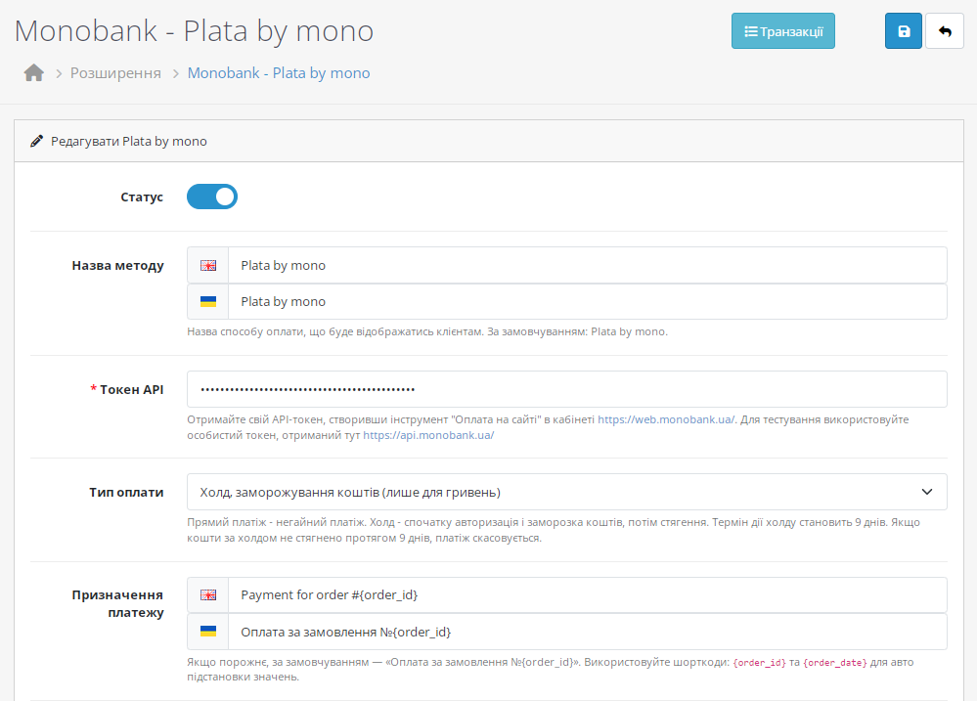Edit the Оплата за замовлення №{order_id} field
The width and height of the screenshot is (977, 701).
pos(588,632)
